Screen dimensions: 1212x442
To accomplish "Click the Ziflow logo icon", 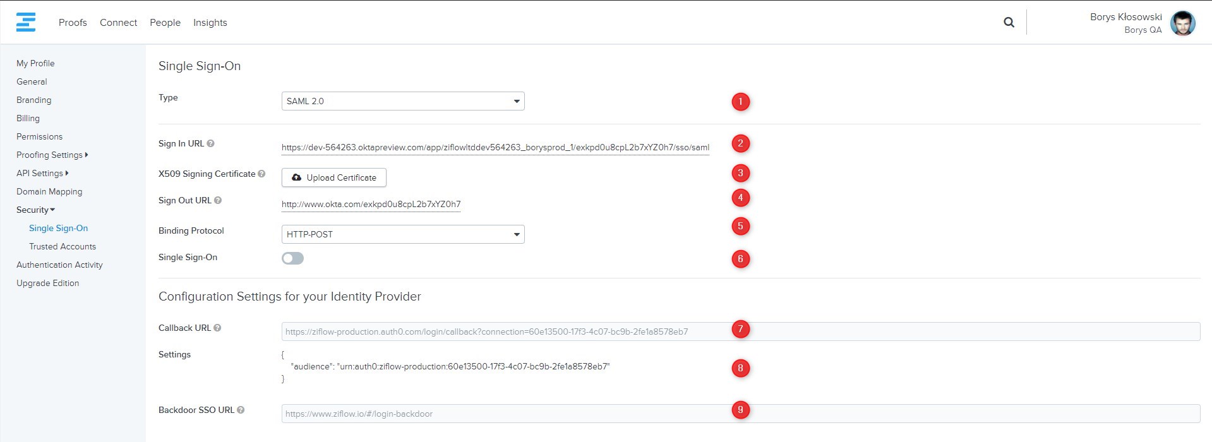I will coord(26,22).
